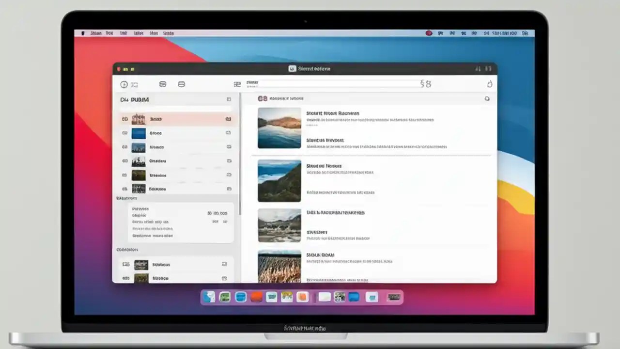Viewport: 620px width, 349px height.
Task: Toggle the marker next to the Sources album entry
Action: click(x=228, y=189)
